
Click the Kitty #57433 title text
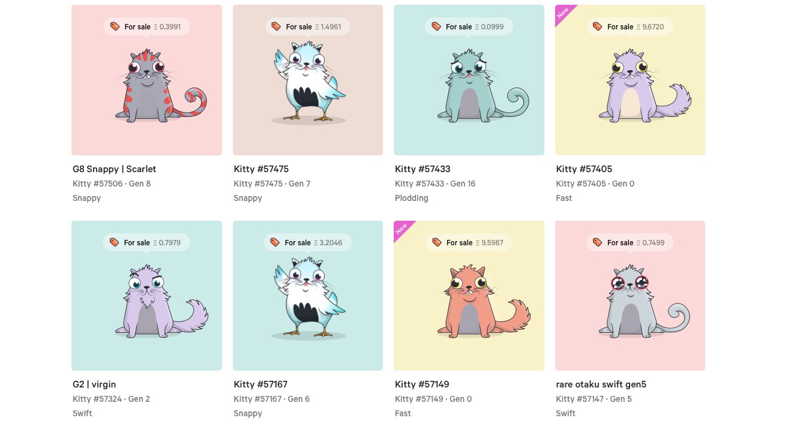pos(423,169)
